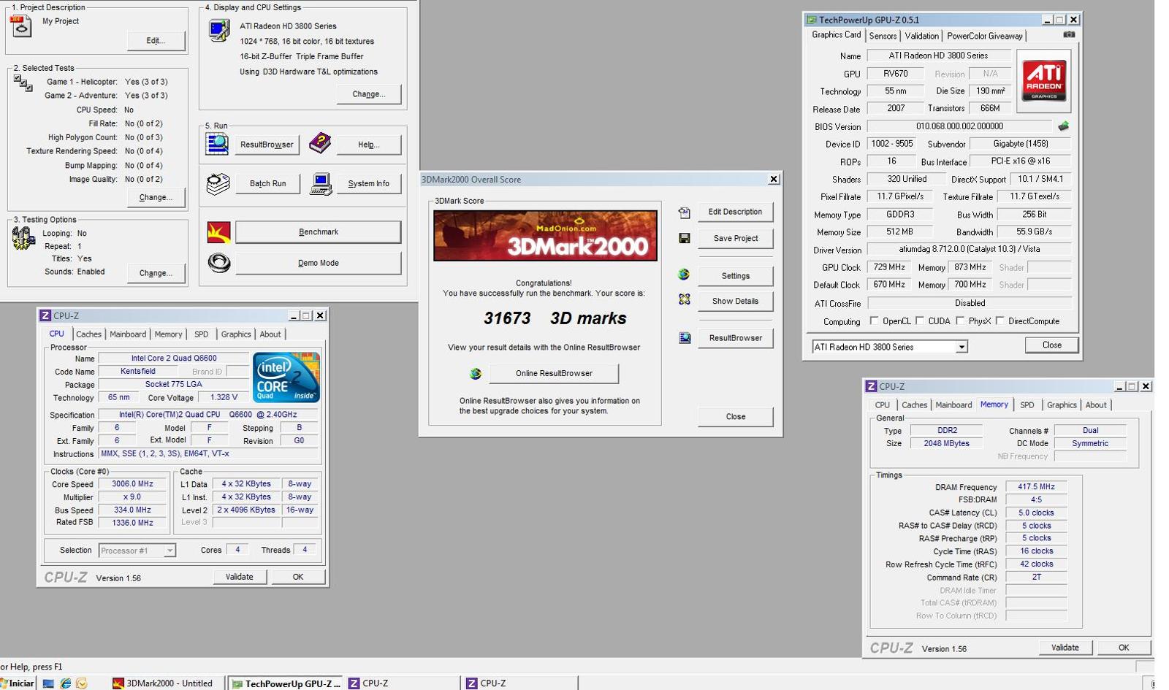Click the GPU-Z BIOS save chip icon

click(1063, 126)
